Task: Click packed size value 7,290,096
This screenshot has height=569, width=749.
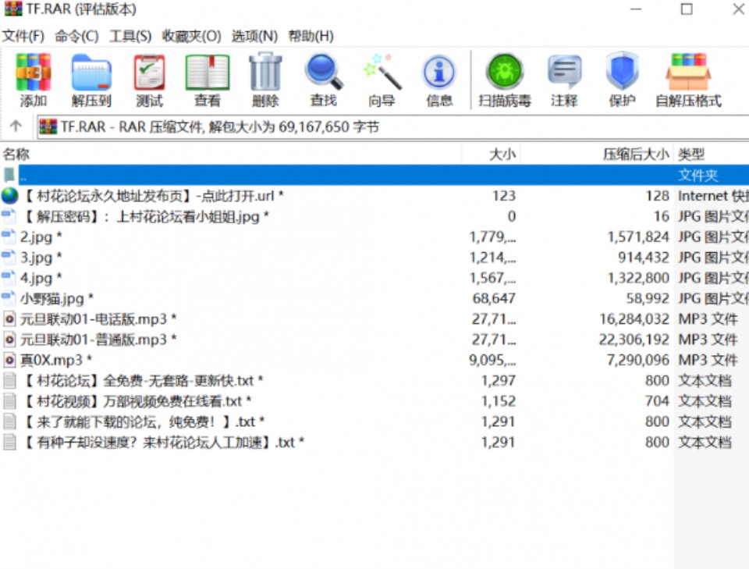Action: [637, 360]
